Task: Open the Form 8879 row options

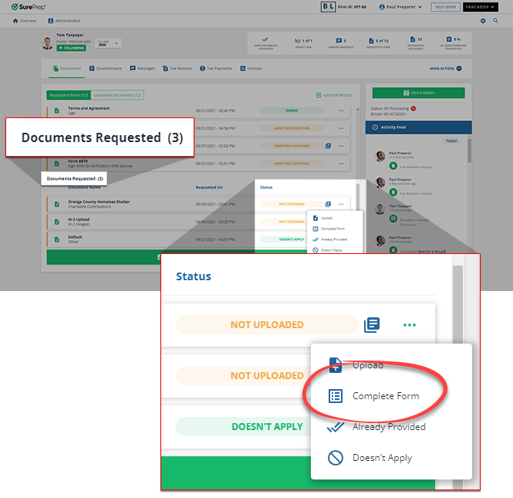Action: 341,164
